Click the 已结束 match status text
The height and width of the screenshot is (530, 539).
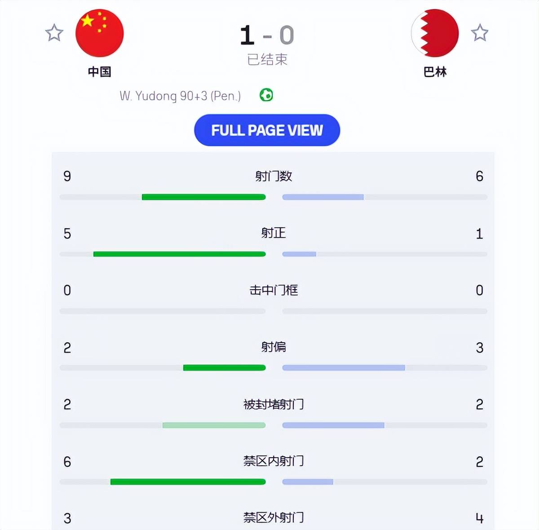267,59
